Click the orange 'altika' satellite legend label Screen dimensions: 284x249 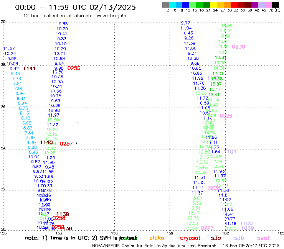click(x=157, y=238)
